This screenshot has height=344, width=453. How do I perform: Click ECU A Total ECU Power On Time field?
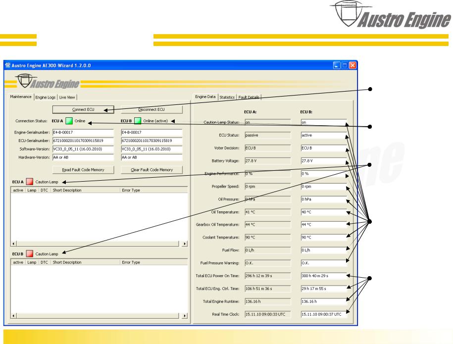click(267, 276)
